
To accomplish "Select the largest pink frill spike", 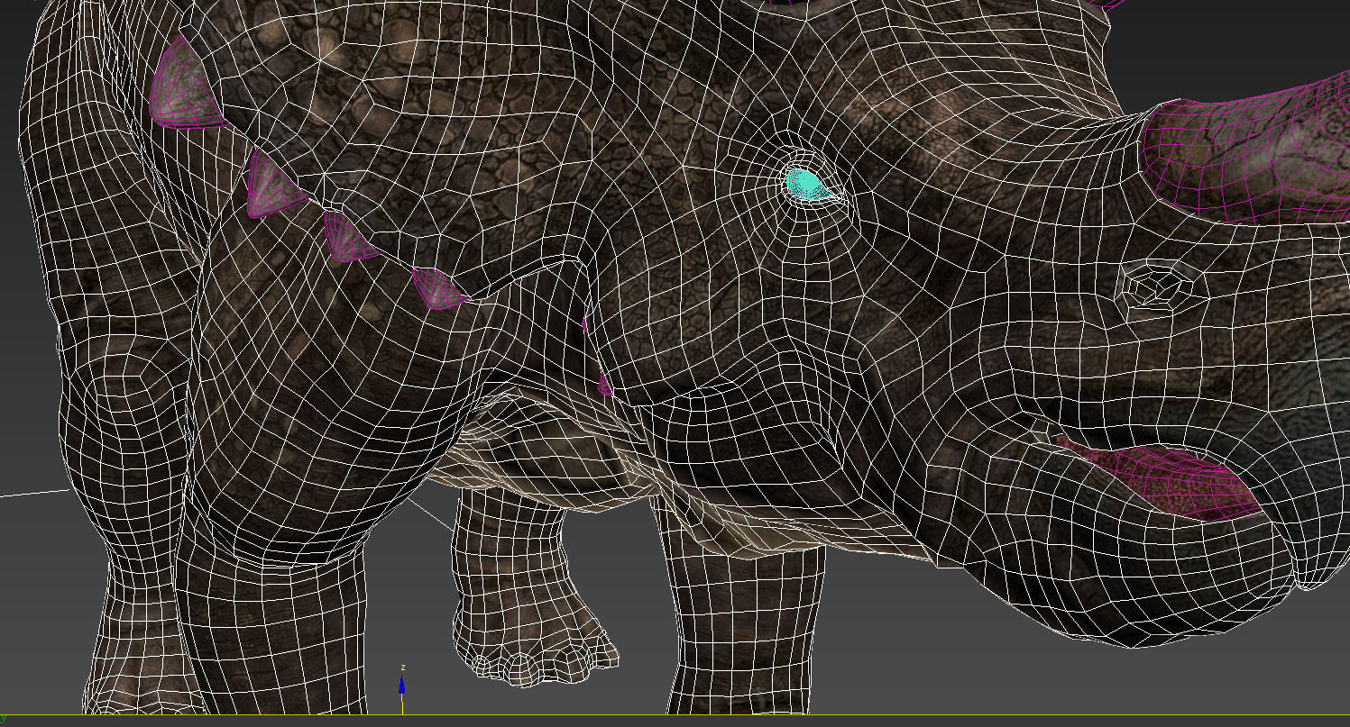I will [185, 84].
